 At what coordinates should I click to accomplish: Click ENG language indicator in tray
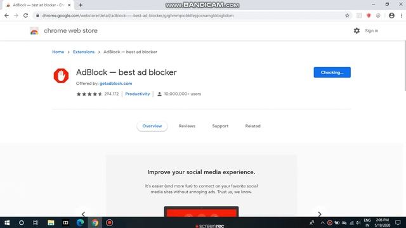coord(367,222)
